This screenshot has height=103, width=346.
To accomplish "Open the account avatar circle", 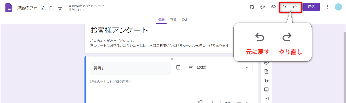I will 338,7.
